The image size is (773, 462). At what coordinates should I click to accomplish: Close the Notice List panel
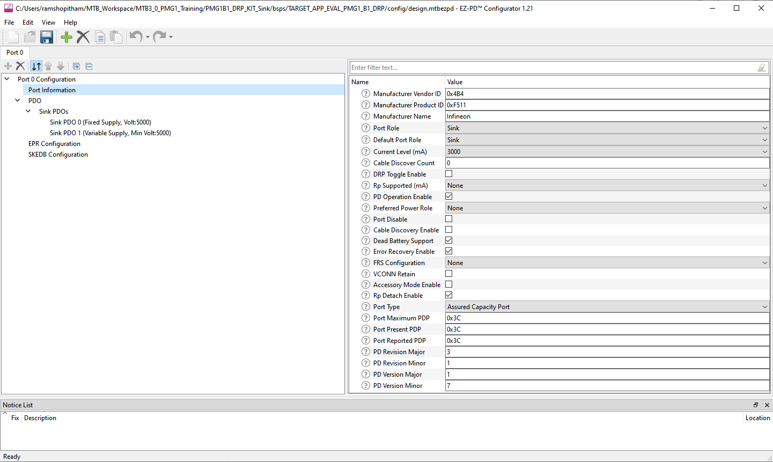tap(767, 405)
